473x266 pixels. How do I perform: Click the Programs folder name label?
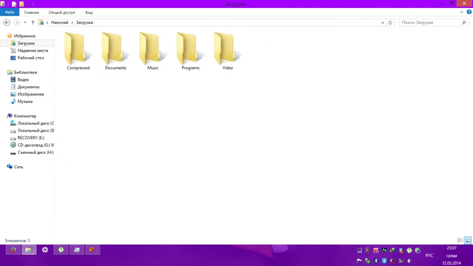[x=190, y=68]
